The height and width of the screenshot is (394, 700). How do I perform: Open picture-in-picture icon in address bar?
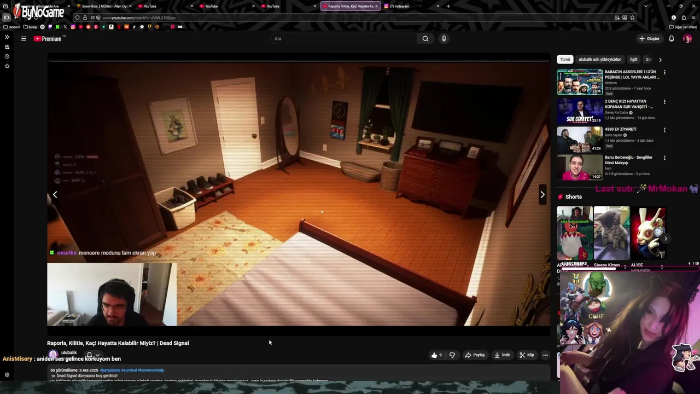tap(617, 18)
